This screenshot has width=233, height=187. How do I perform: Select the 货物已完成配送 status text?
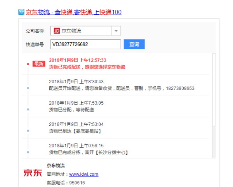[x=87, y=67]
